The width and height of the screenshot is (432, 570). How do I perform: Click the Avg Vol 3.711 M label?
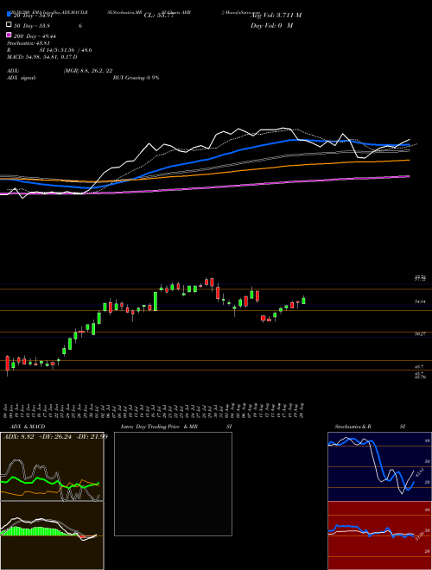point(276,15)
